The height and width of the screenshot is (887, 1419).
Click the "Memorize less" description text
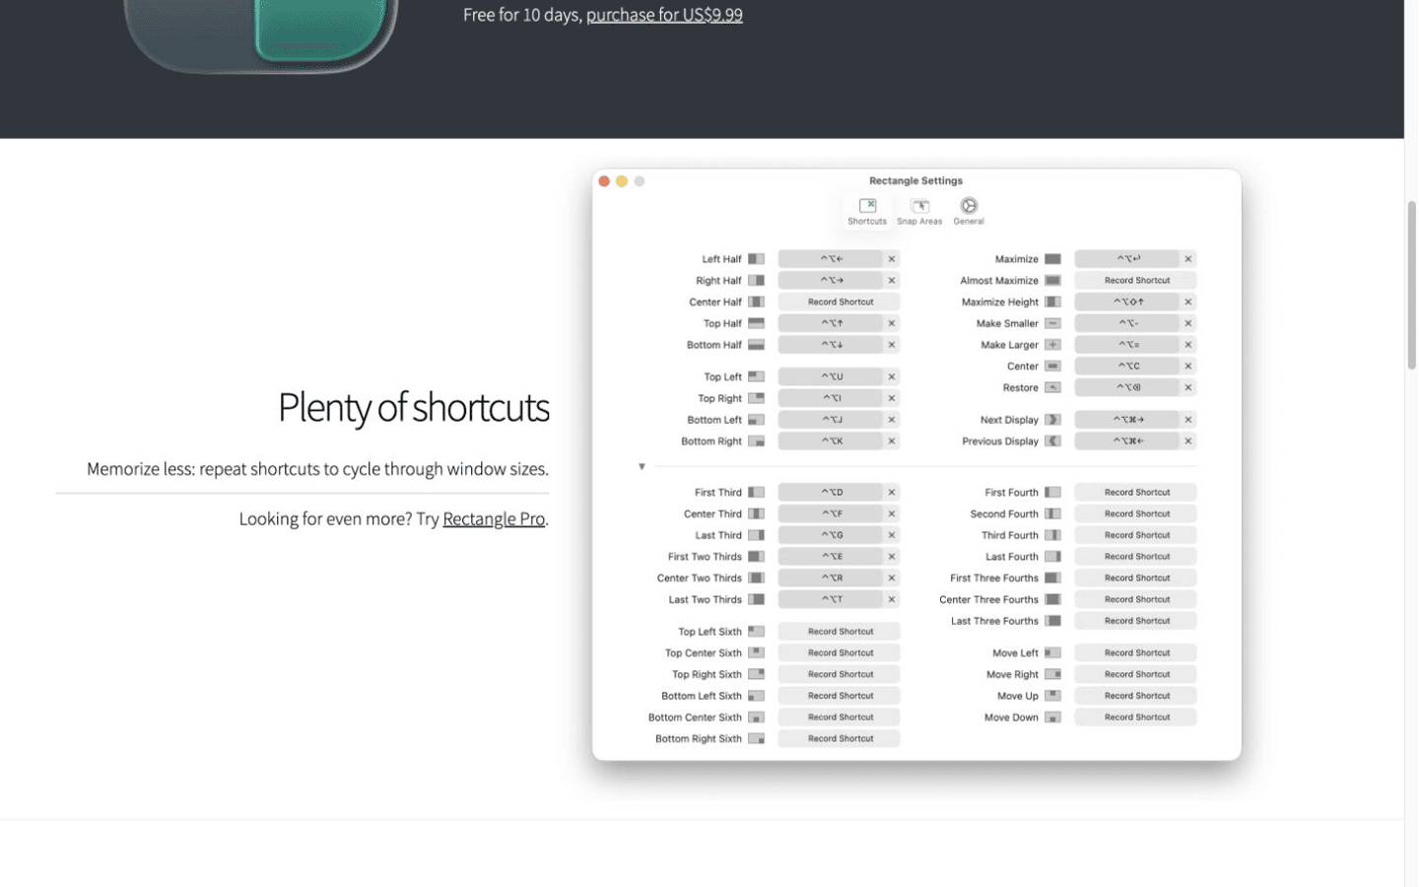point(317,469)
